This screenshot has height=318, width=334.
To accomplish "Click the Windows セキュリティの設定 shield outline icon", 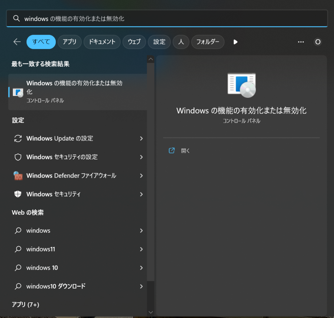I will coord(18,157).
